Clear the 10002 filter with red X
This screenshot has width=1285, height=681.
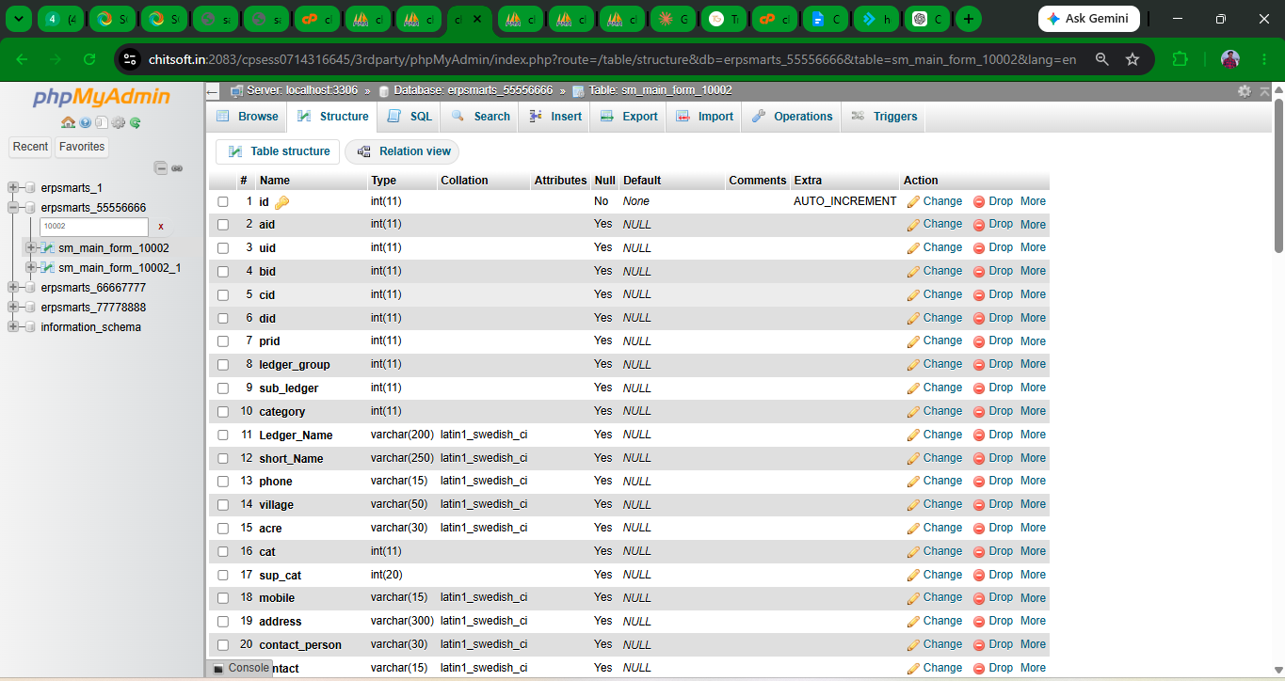point(161,227)
